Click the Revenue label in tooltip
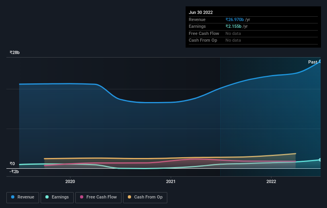The height and width of the screenshot is (208, 327). (197, 19)
